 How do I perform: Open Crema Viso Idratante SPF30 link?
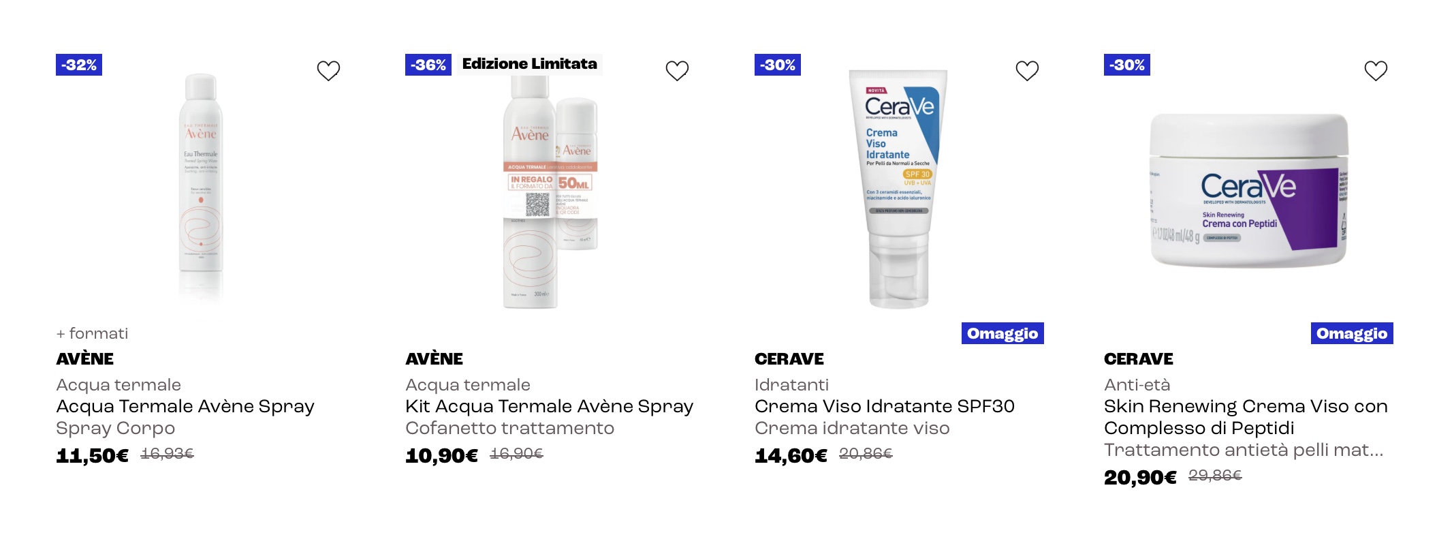tap(885, 406)
